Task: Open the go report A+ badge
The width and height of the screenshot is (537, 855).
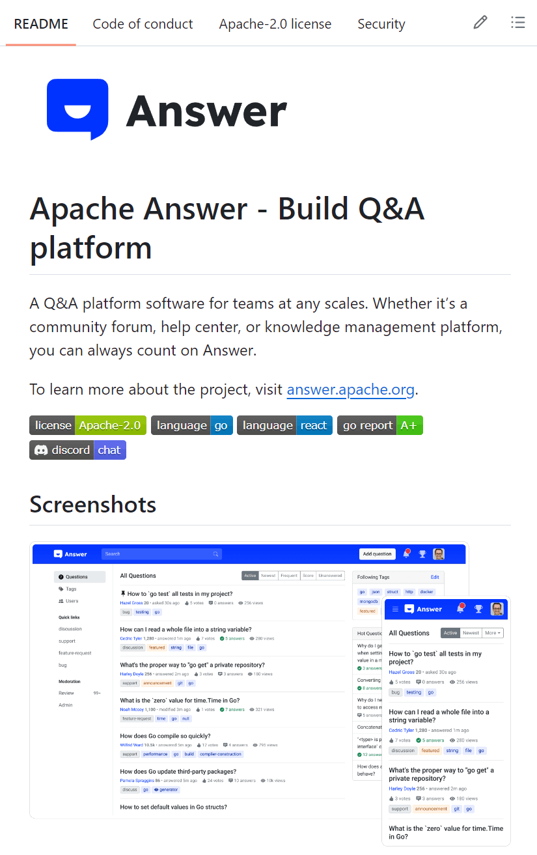Action: [380, 425]
